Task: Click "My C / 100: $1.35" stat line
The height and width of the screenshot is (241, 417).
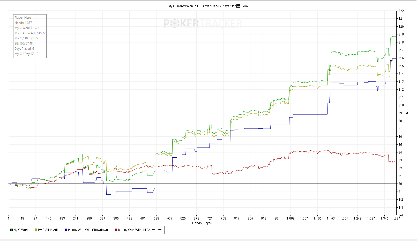Action: (26, 38)
